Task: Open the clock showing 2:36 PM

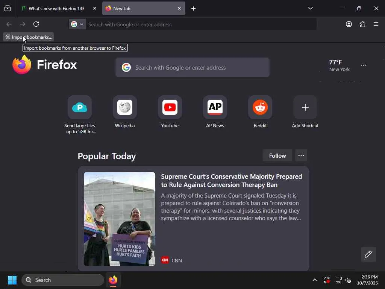Action: tap(367, 280)
